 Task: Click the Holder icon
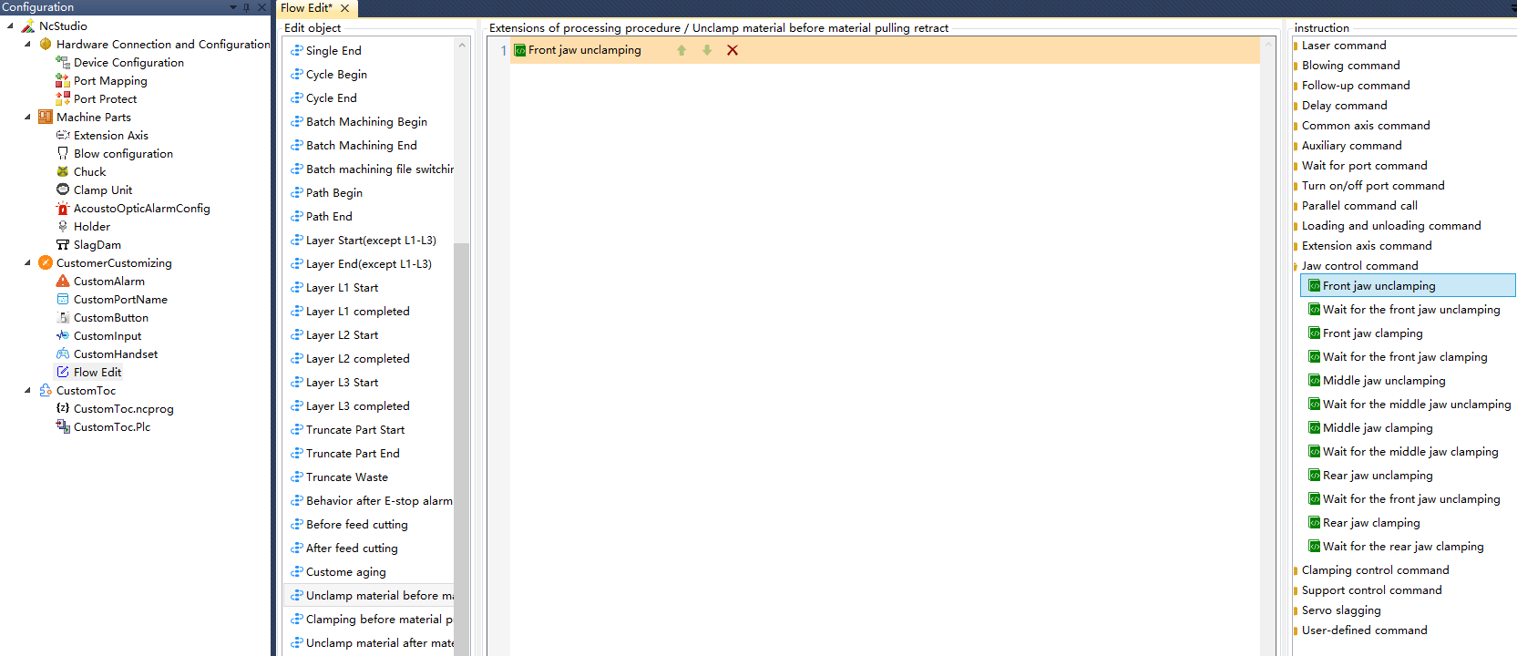[x=63, y=227]
